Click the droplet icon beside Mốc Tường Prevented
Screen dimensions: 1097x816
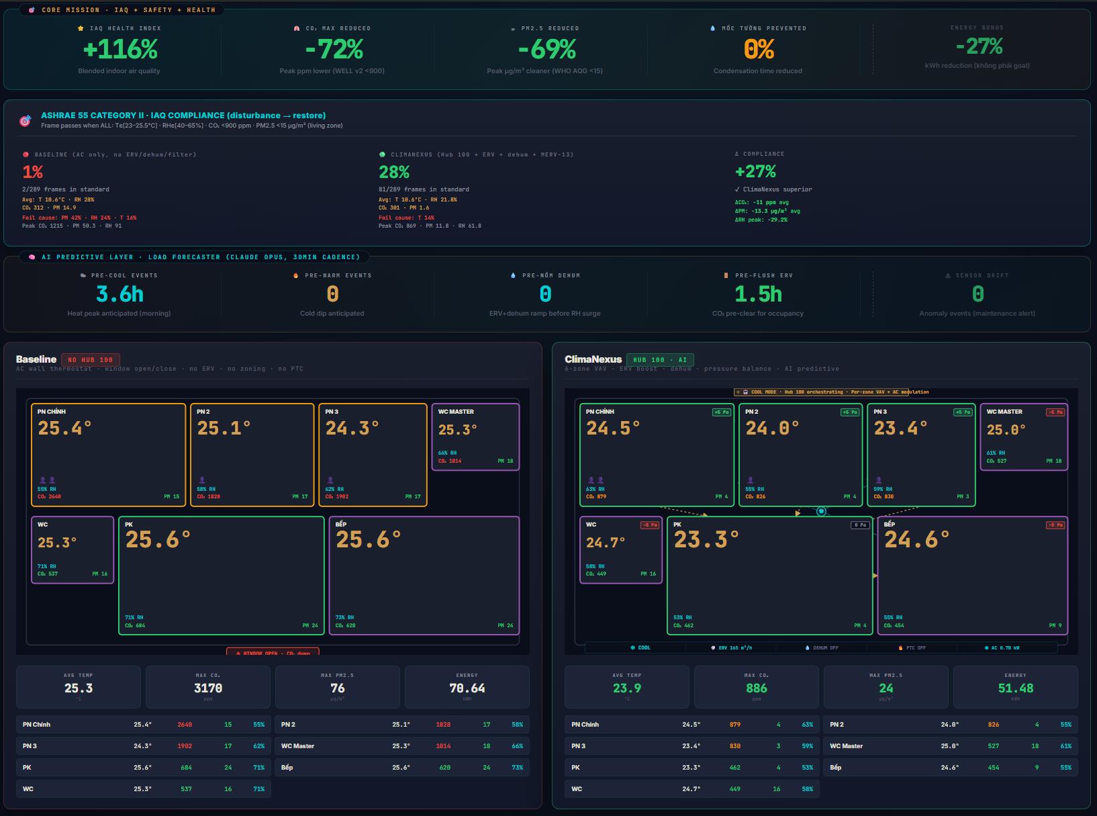712,28
